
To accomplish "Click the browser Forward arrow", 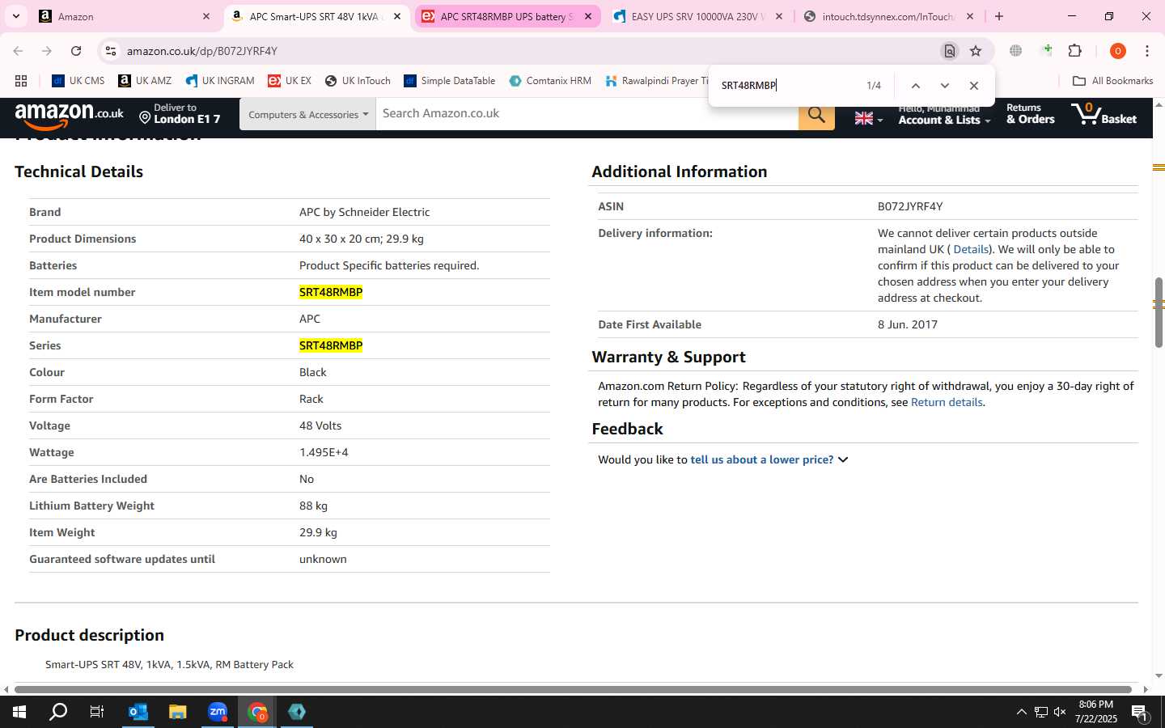I will point(47,51).
